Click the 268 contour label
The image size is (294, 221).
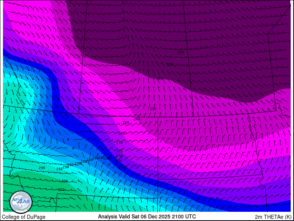click(122, 134)
